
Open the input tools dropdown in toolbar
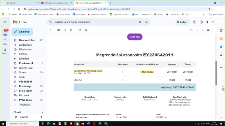[209, 30]
